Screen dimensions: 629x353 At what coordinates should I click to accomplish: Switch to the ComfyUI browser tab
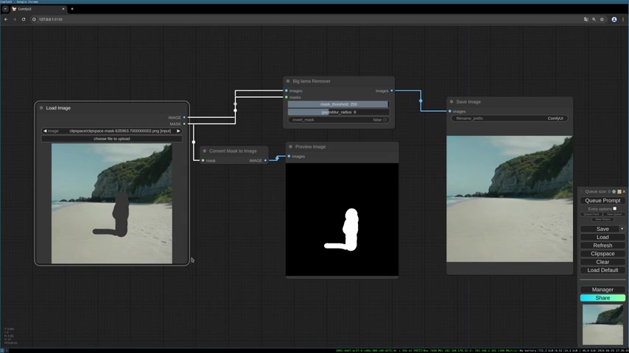point(38,9)
